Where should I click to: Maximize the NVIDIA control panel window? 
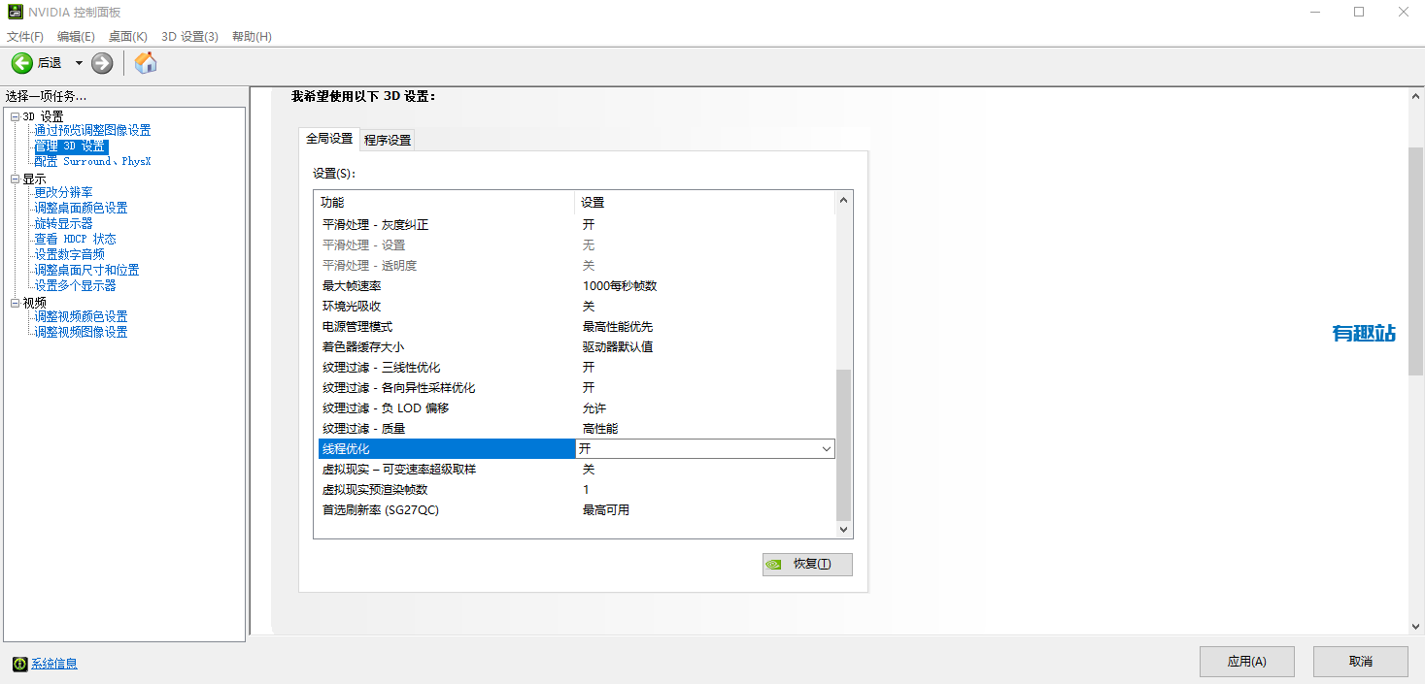(x=1359, y=13)
